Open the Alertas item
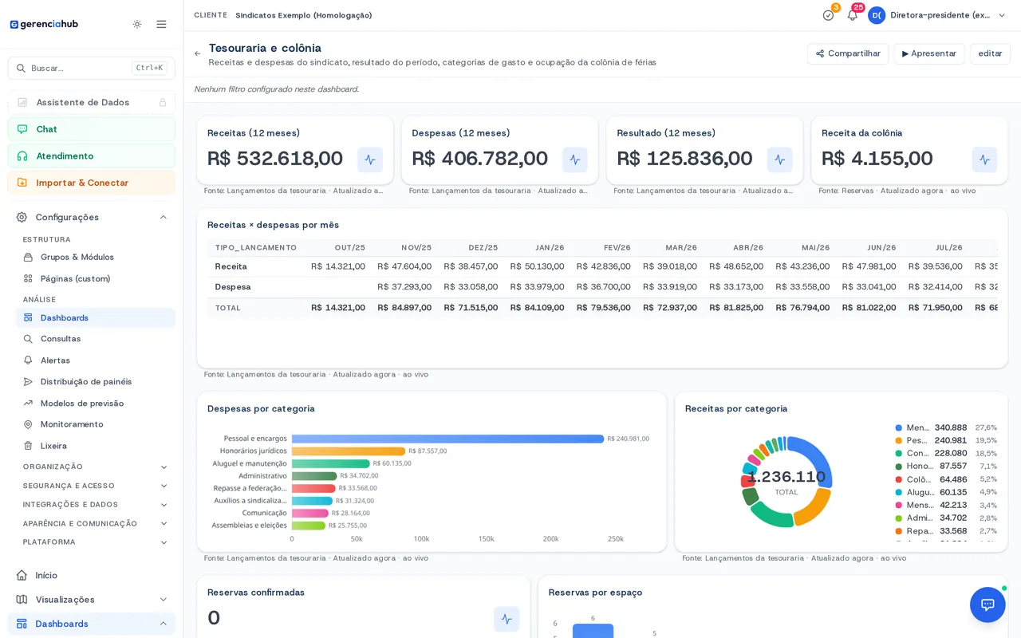This screenshot has width=1021, height=638. [x=96, y=360]
